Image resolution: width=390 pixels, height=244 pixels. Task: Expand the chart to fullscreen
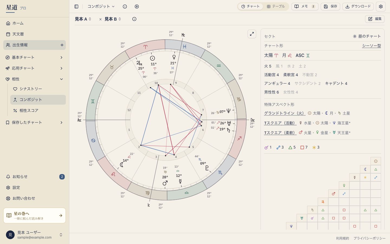[x=252, y=34]
